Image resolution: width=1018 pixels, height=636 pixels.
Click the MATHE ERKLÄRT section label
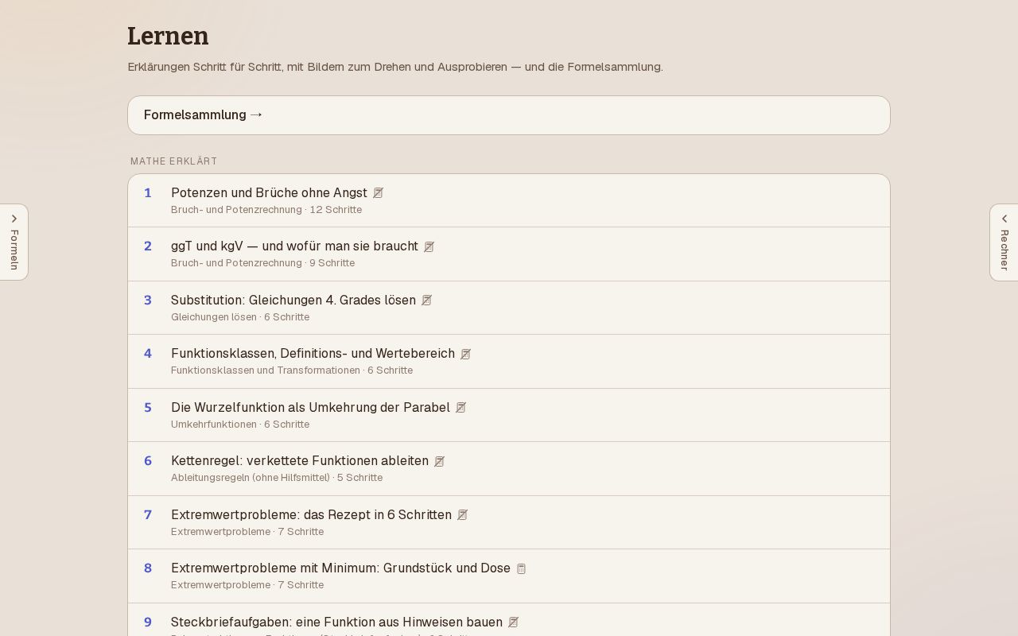pyautogui.click(x=174, y=161)
